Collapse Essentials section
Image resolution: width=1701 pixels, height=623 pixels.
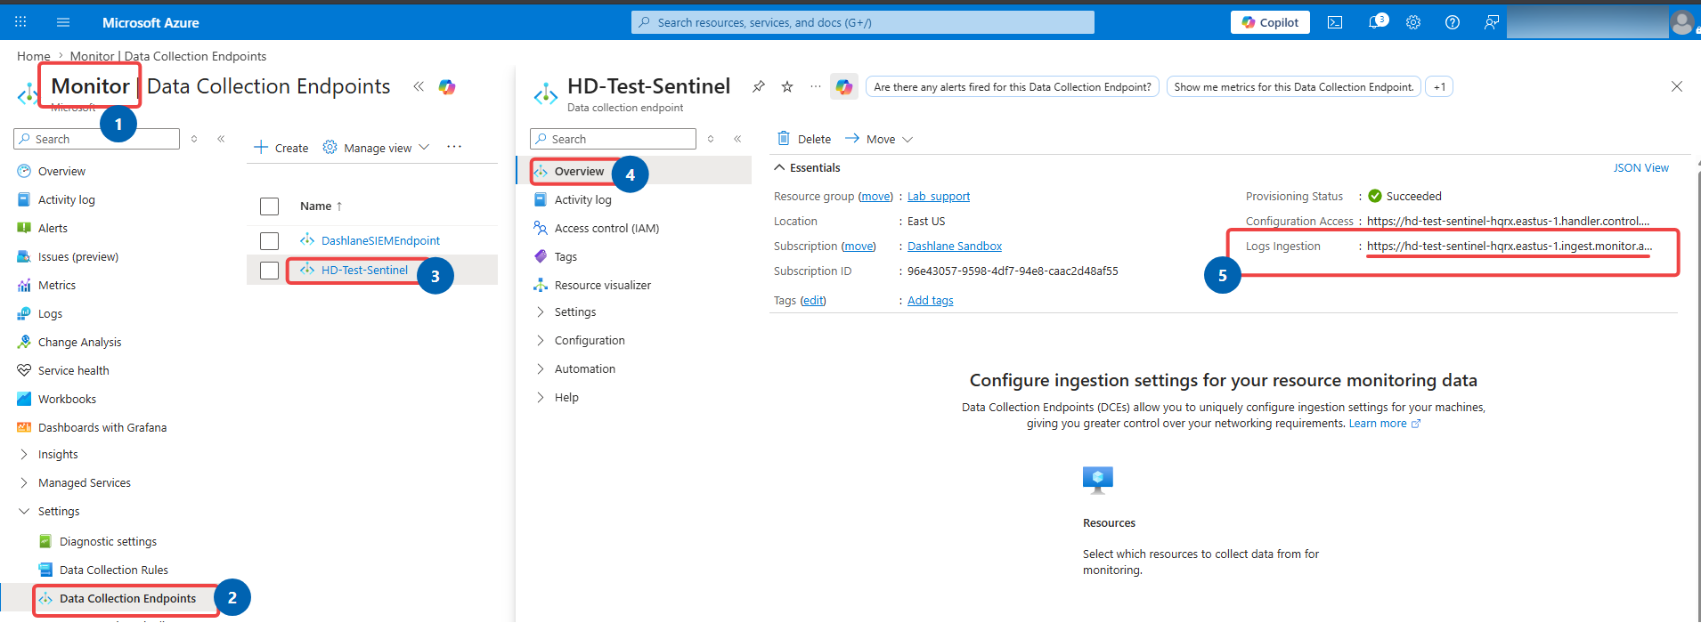[x=807, y=167]
